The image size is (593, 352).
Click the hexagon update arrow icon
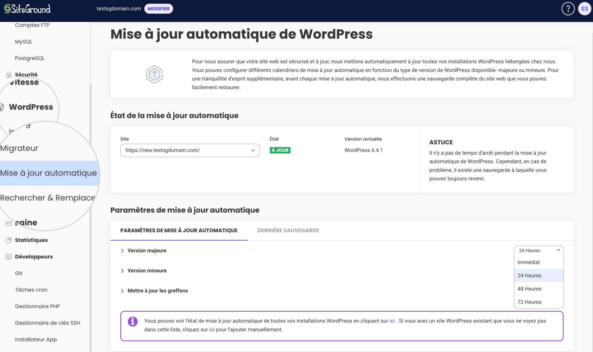(x=155, y=75)
